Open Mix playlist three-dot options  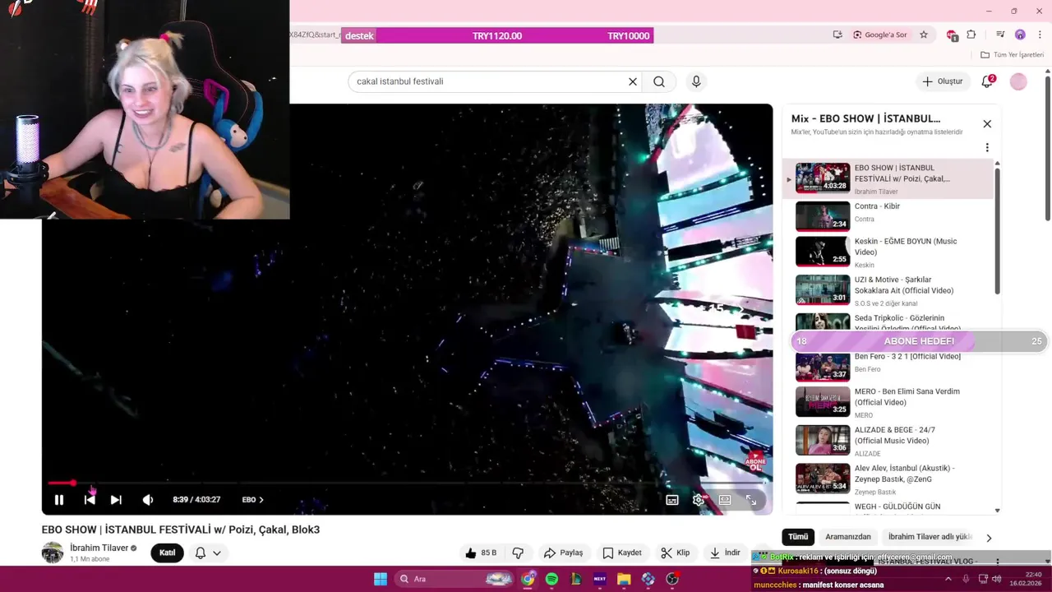click(x=987, y=148)
